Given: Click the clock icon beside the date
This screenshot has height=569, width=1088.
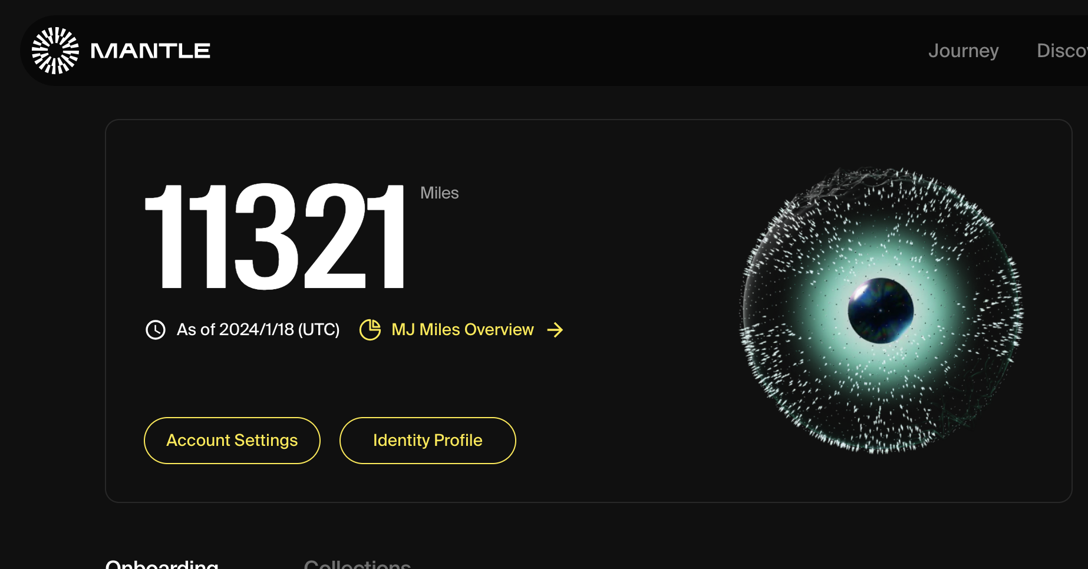Looking at the screenshot, I should pos(156,330).
